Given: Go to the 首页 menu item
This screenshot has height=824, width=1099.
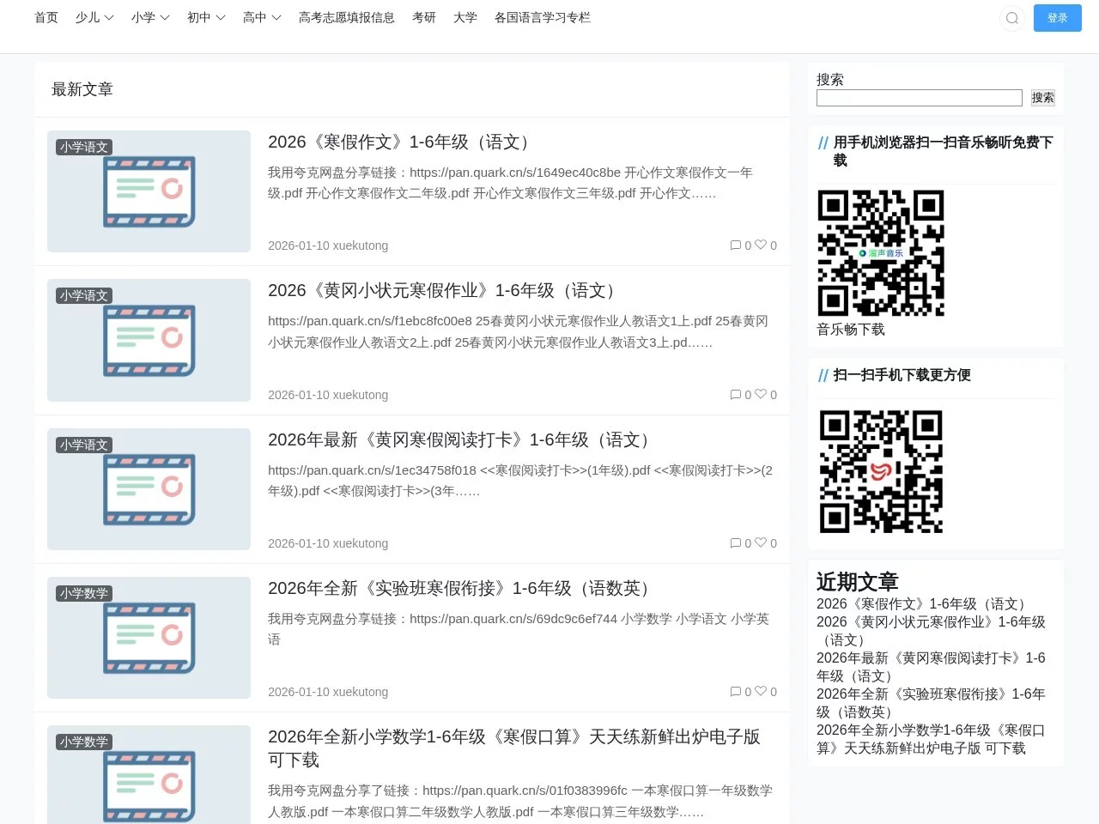Looking at the screenshot, I should 46,18.
